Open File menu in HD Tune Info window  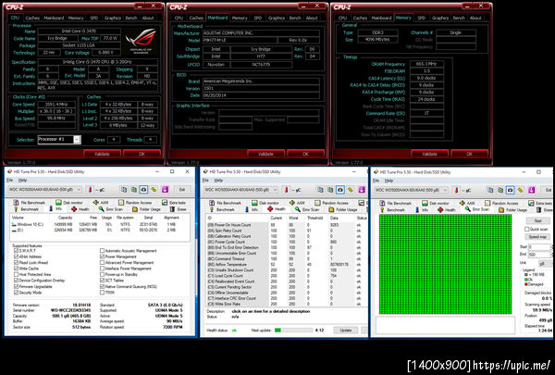click(10, 180)
